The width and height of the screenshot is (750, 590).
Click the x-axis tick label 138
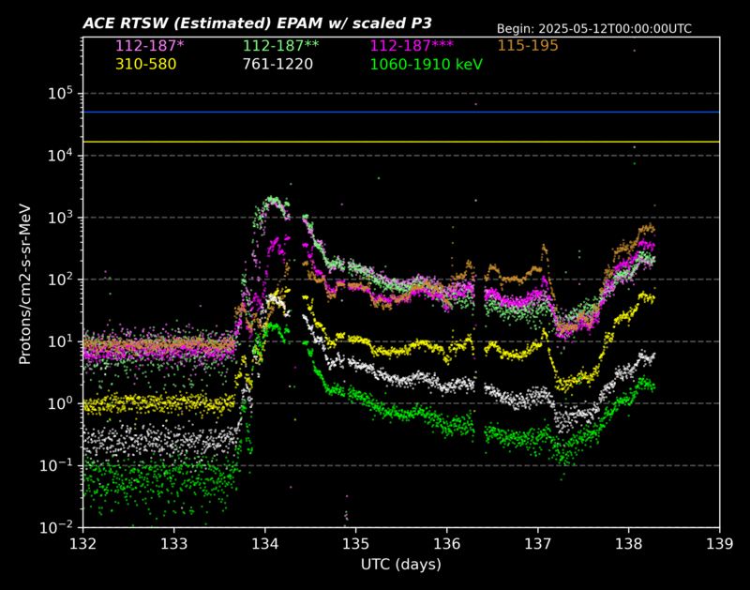pos(628,544)
